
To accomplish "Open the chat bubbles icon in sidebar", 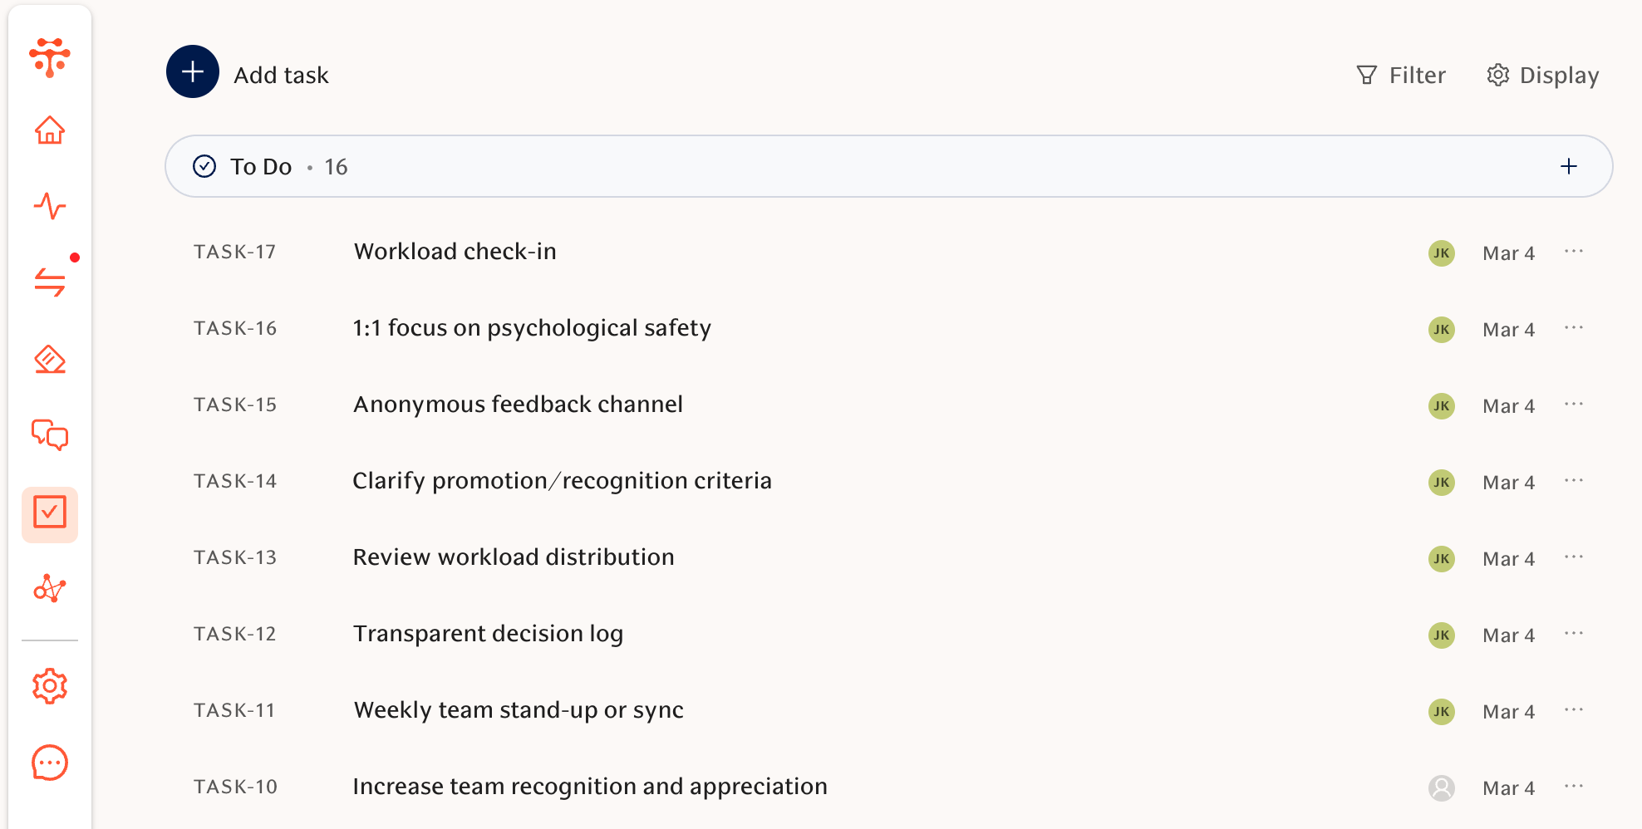I will [50, 434].
